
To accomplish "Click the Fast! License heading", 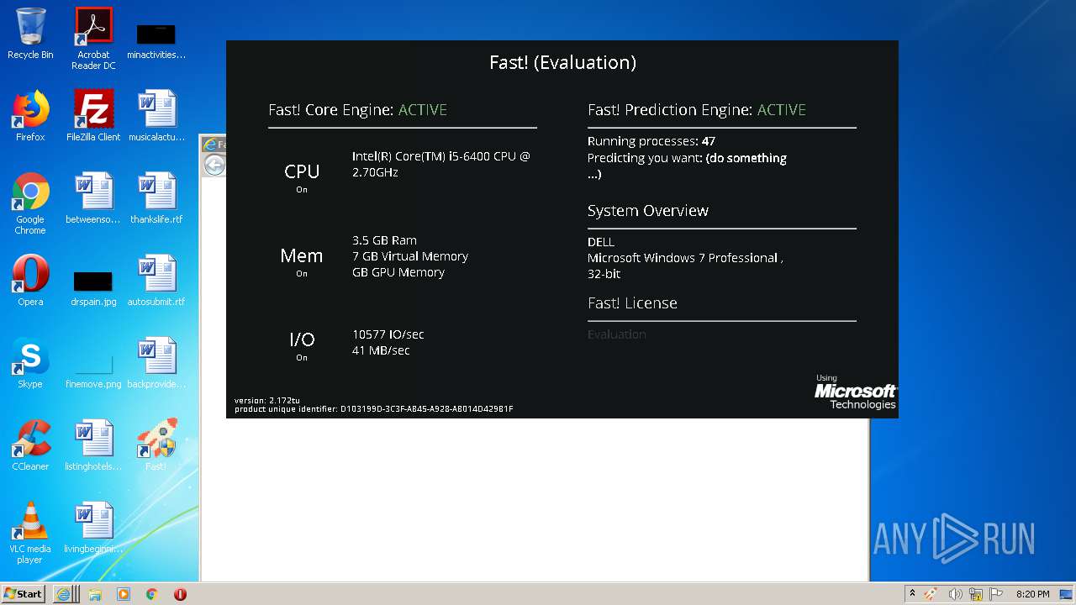I will tap(632, 303).
